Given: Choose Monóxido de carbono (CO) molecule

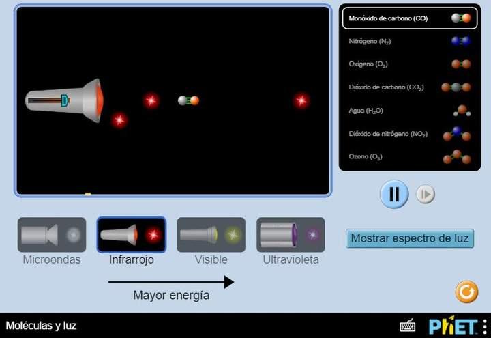Looking at the screenshot, I should (x=409, y=18).
